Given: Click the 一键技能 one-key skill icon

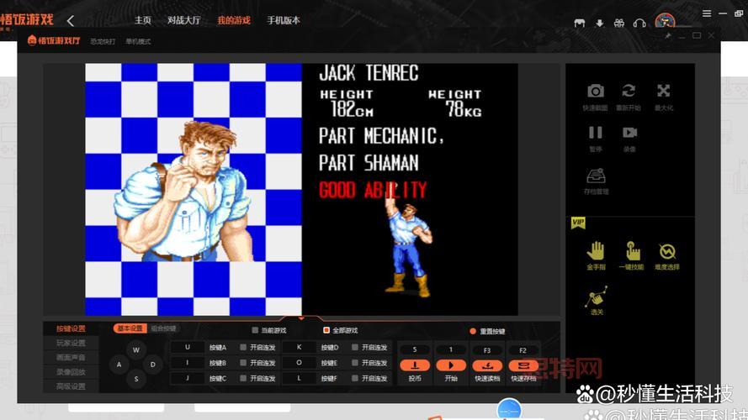Looking at the screenshot, I should click(632, 250).
